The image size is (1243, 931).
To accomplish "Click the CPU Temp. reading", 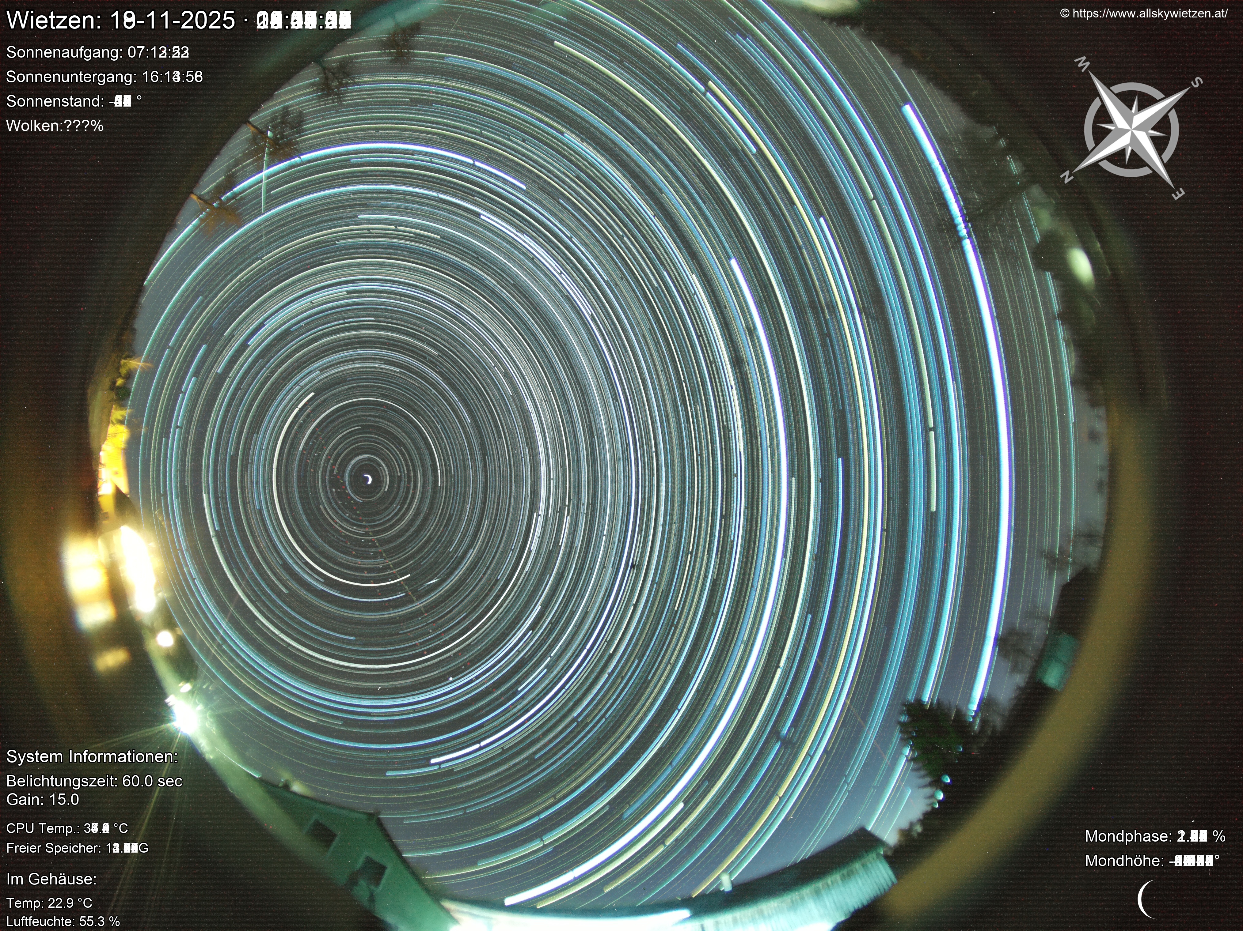I will pyautogui.click(x=67, y=828).
